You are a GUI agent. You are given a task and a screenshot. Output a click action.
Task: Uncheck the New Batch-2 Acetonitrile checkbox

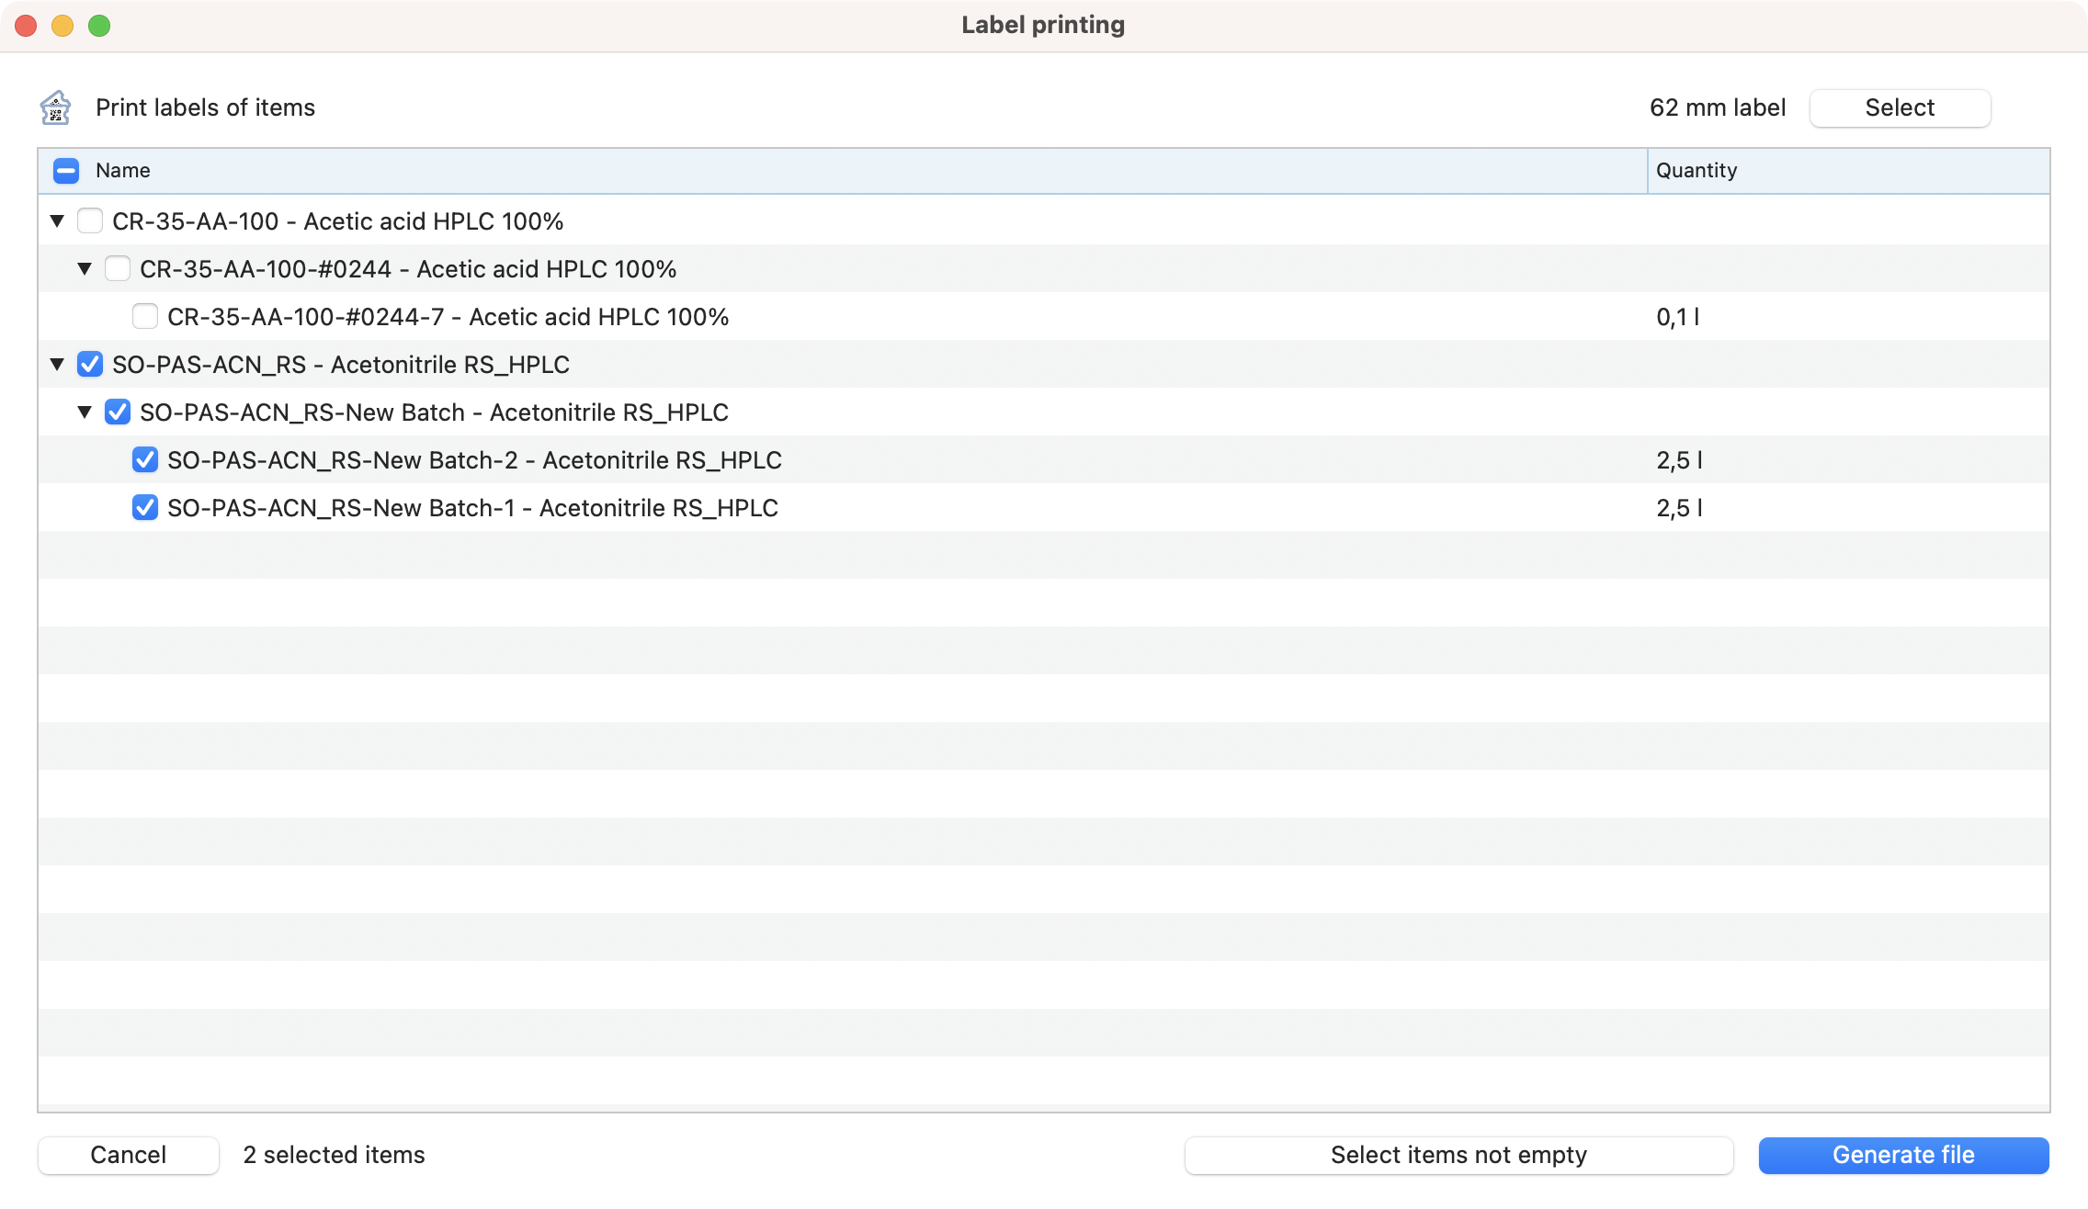(x=145, y=460)
